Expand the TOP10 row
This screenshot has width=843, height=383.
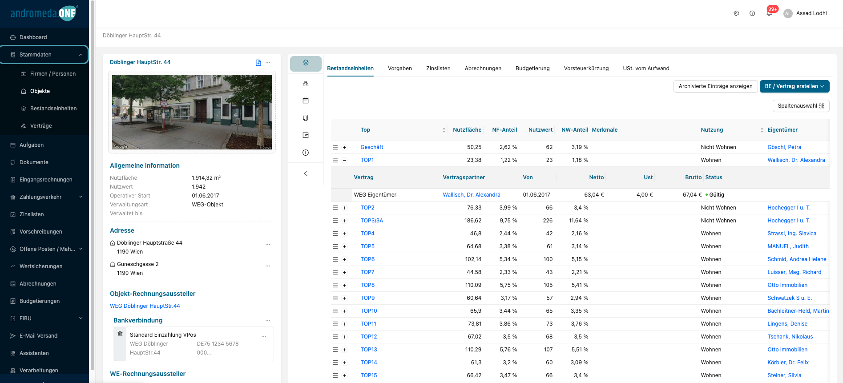344,311
